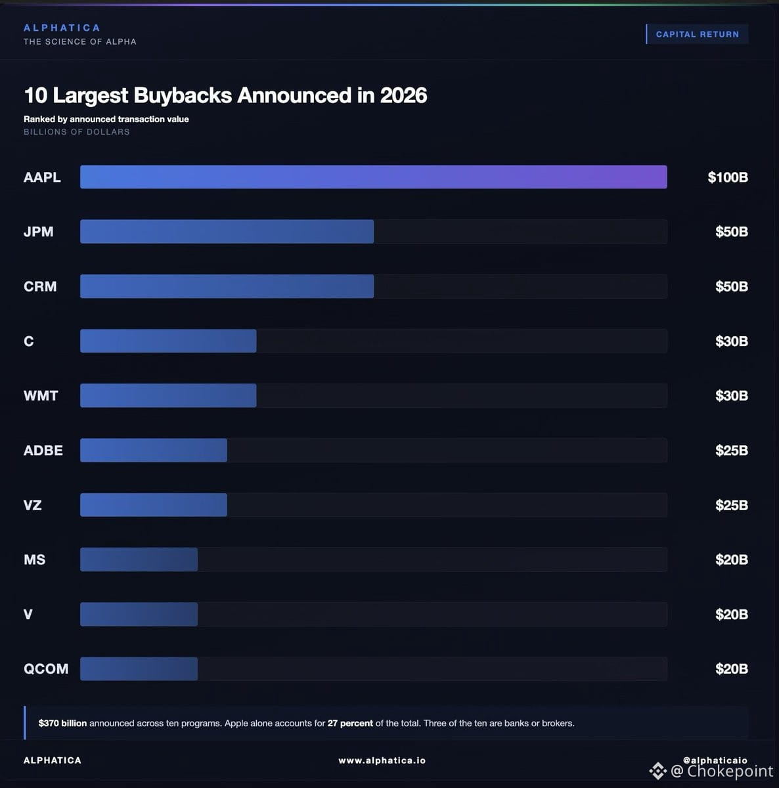Click the $30B value for WMT
The image size is (779, 788).
[x=732, y=396]
